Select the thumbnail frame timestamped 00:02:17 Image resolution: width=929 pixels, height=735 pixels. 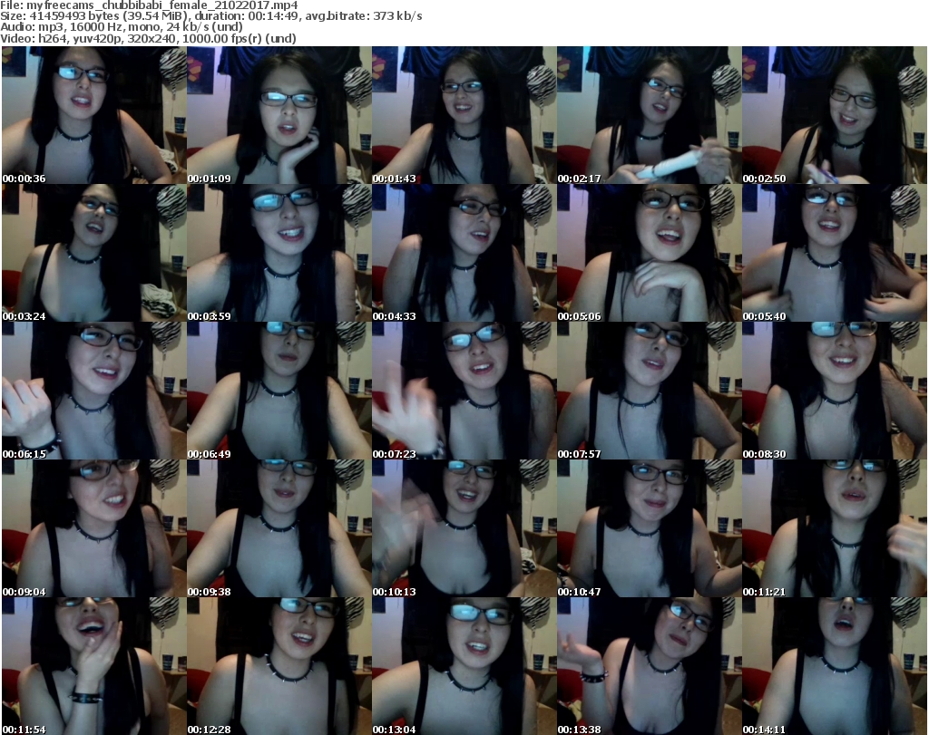(650, 115)
